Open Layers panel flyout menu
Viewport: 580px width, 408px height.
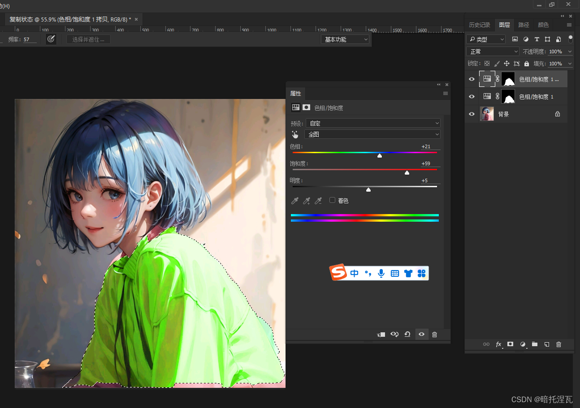click(569, 25)
